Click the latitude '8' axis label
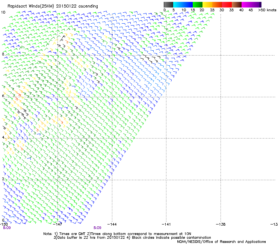Image resolution: width=278 pixels, height=244 pixels. click(x=3, y=54)
